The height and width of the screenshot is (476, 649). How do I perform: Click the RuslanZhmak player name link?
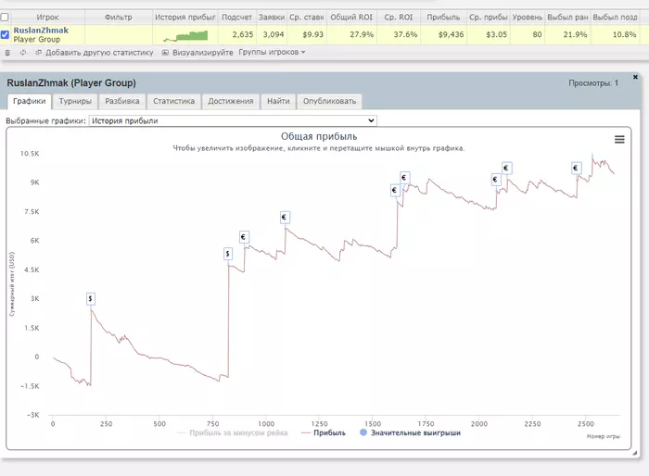pos(41,31)
